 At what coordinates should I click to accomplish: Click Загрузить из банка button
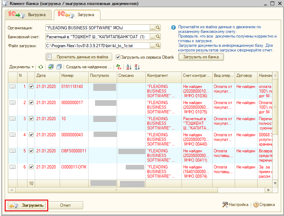[x=201, y=57]
